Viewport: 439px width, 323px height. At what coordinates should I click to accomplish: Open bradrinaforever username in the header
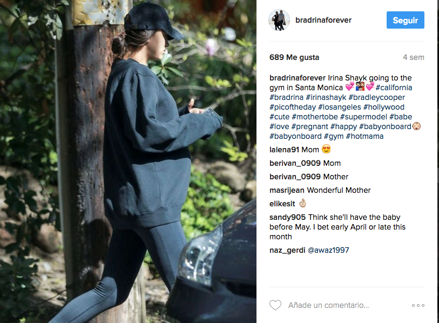[323, 20]
